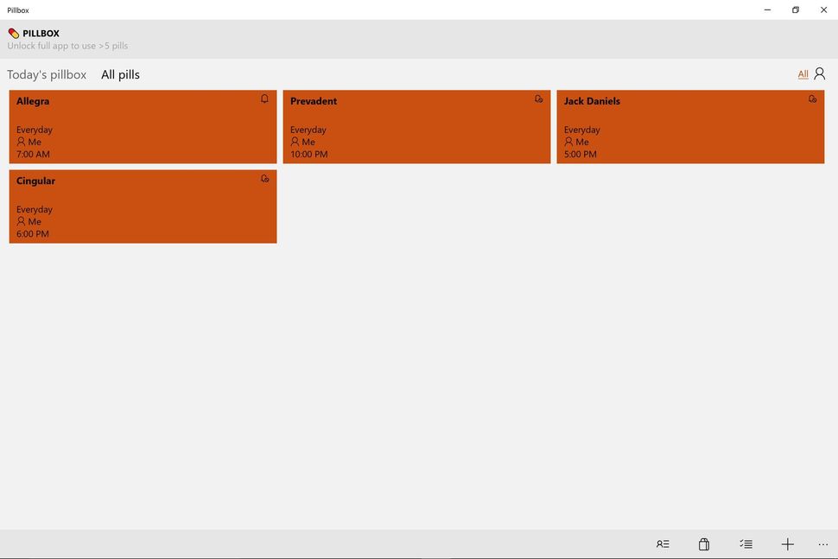Viewport: 838px width, 559px height.
Task: Click the Unlock full app link
Action: point(67,45)
